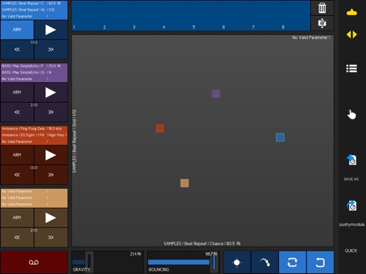Select the hand pointer tool
The width and height of the screenshot is (366, 274).
(352, 114)
